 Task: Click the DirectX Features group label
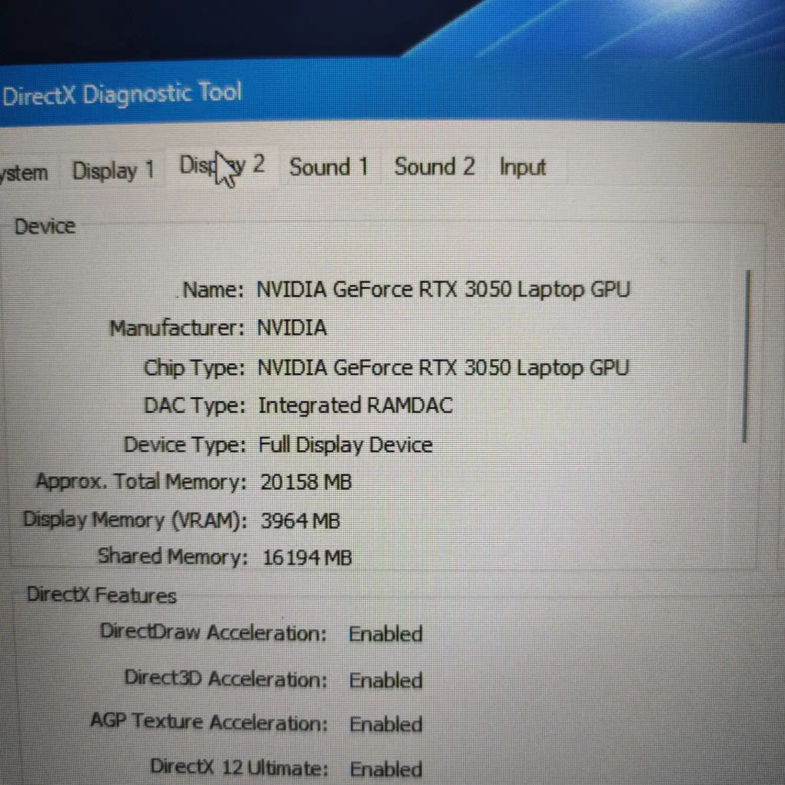[102, 595]
